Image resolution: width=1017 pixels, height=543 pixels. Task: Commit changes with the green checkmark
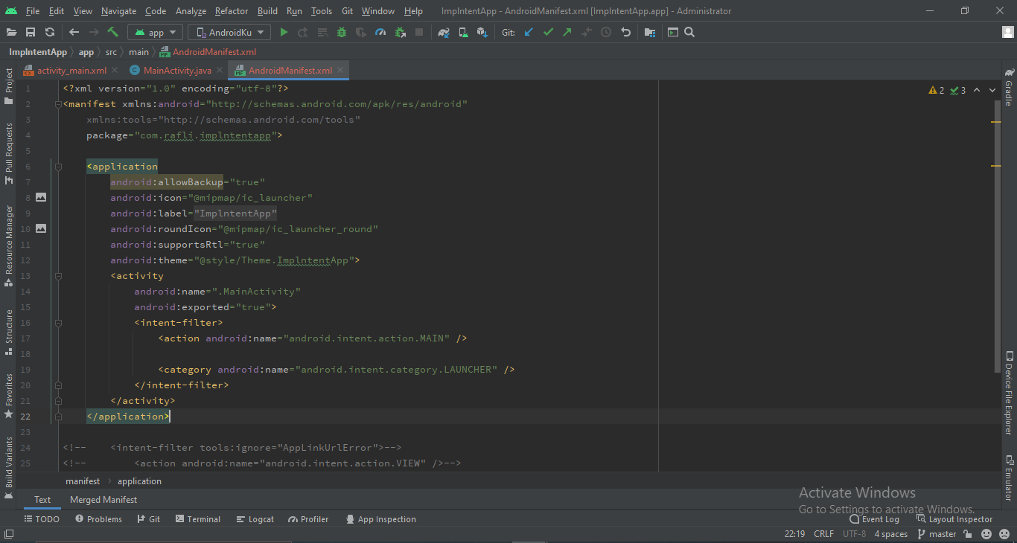click(548, 32)
